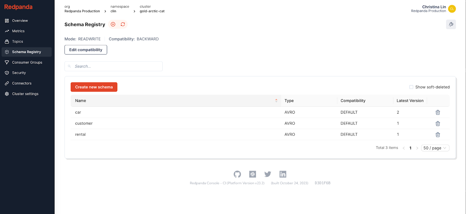Click the clin namespace breadcrumb
The image size is (466, 214).
coord(113,11)
